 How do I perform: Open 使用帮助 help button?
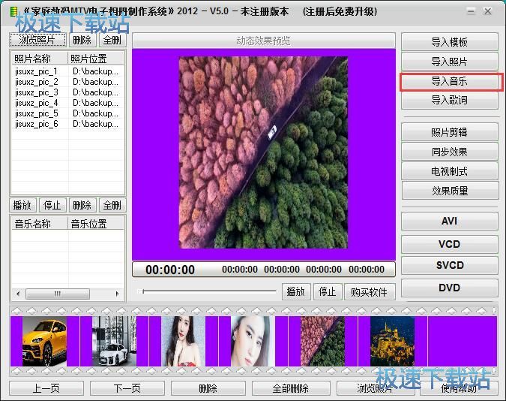(x=457, y=388)
